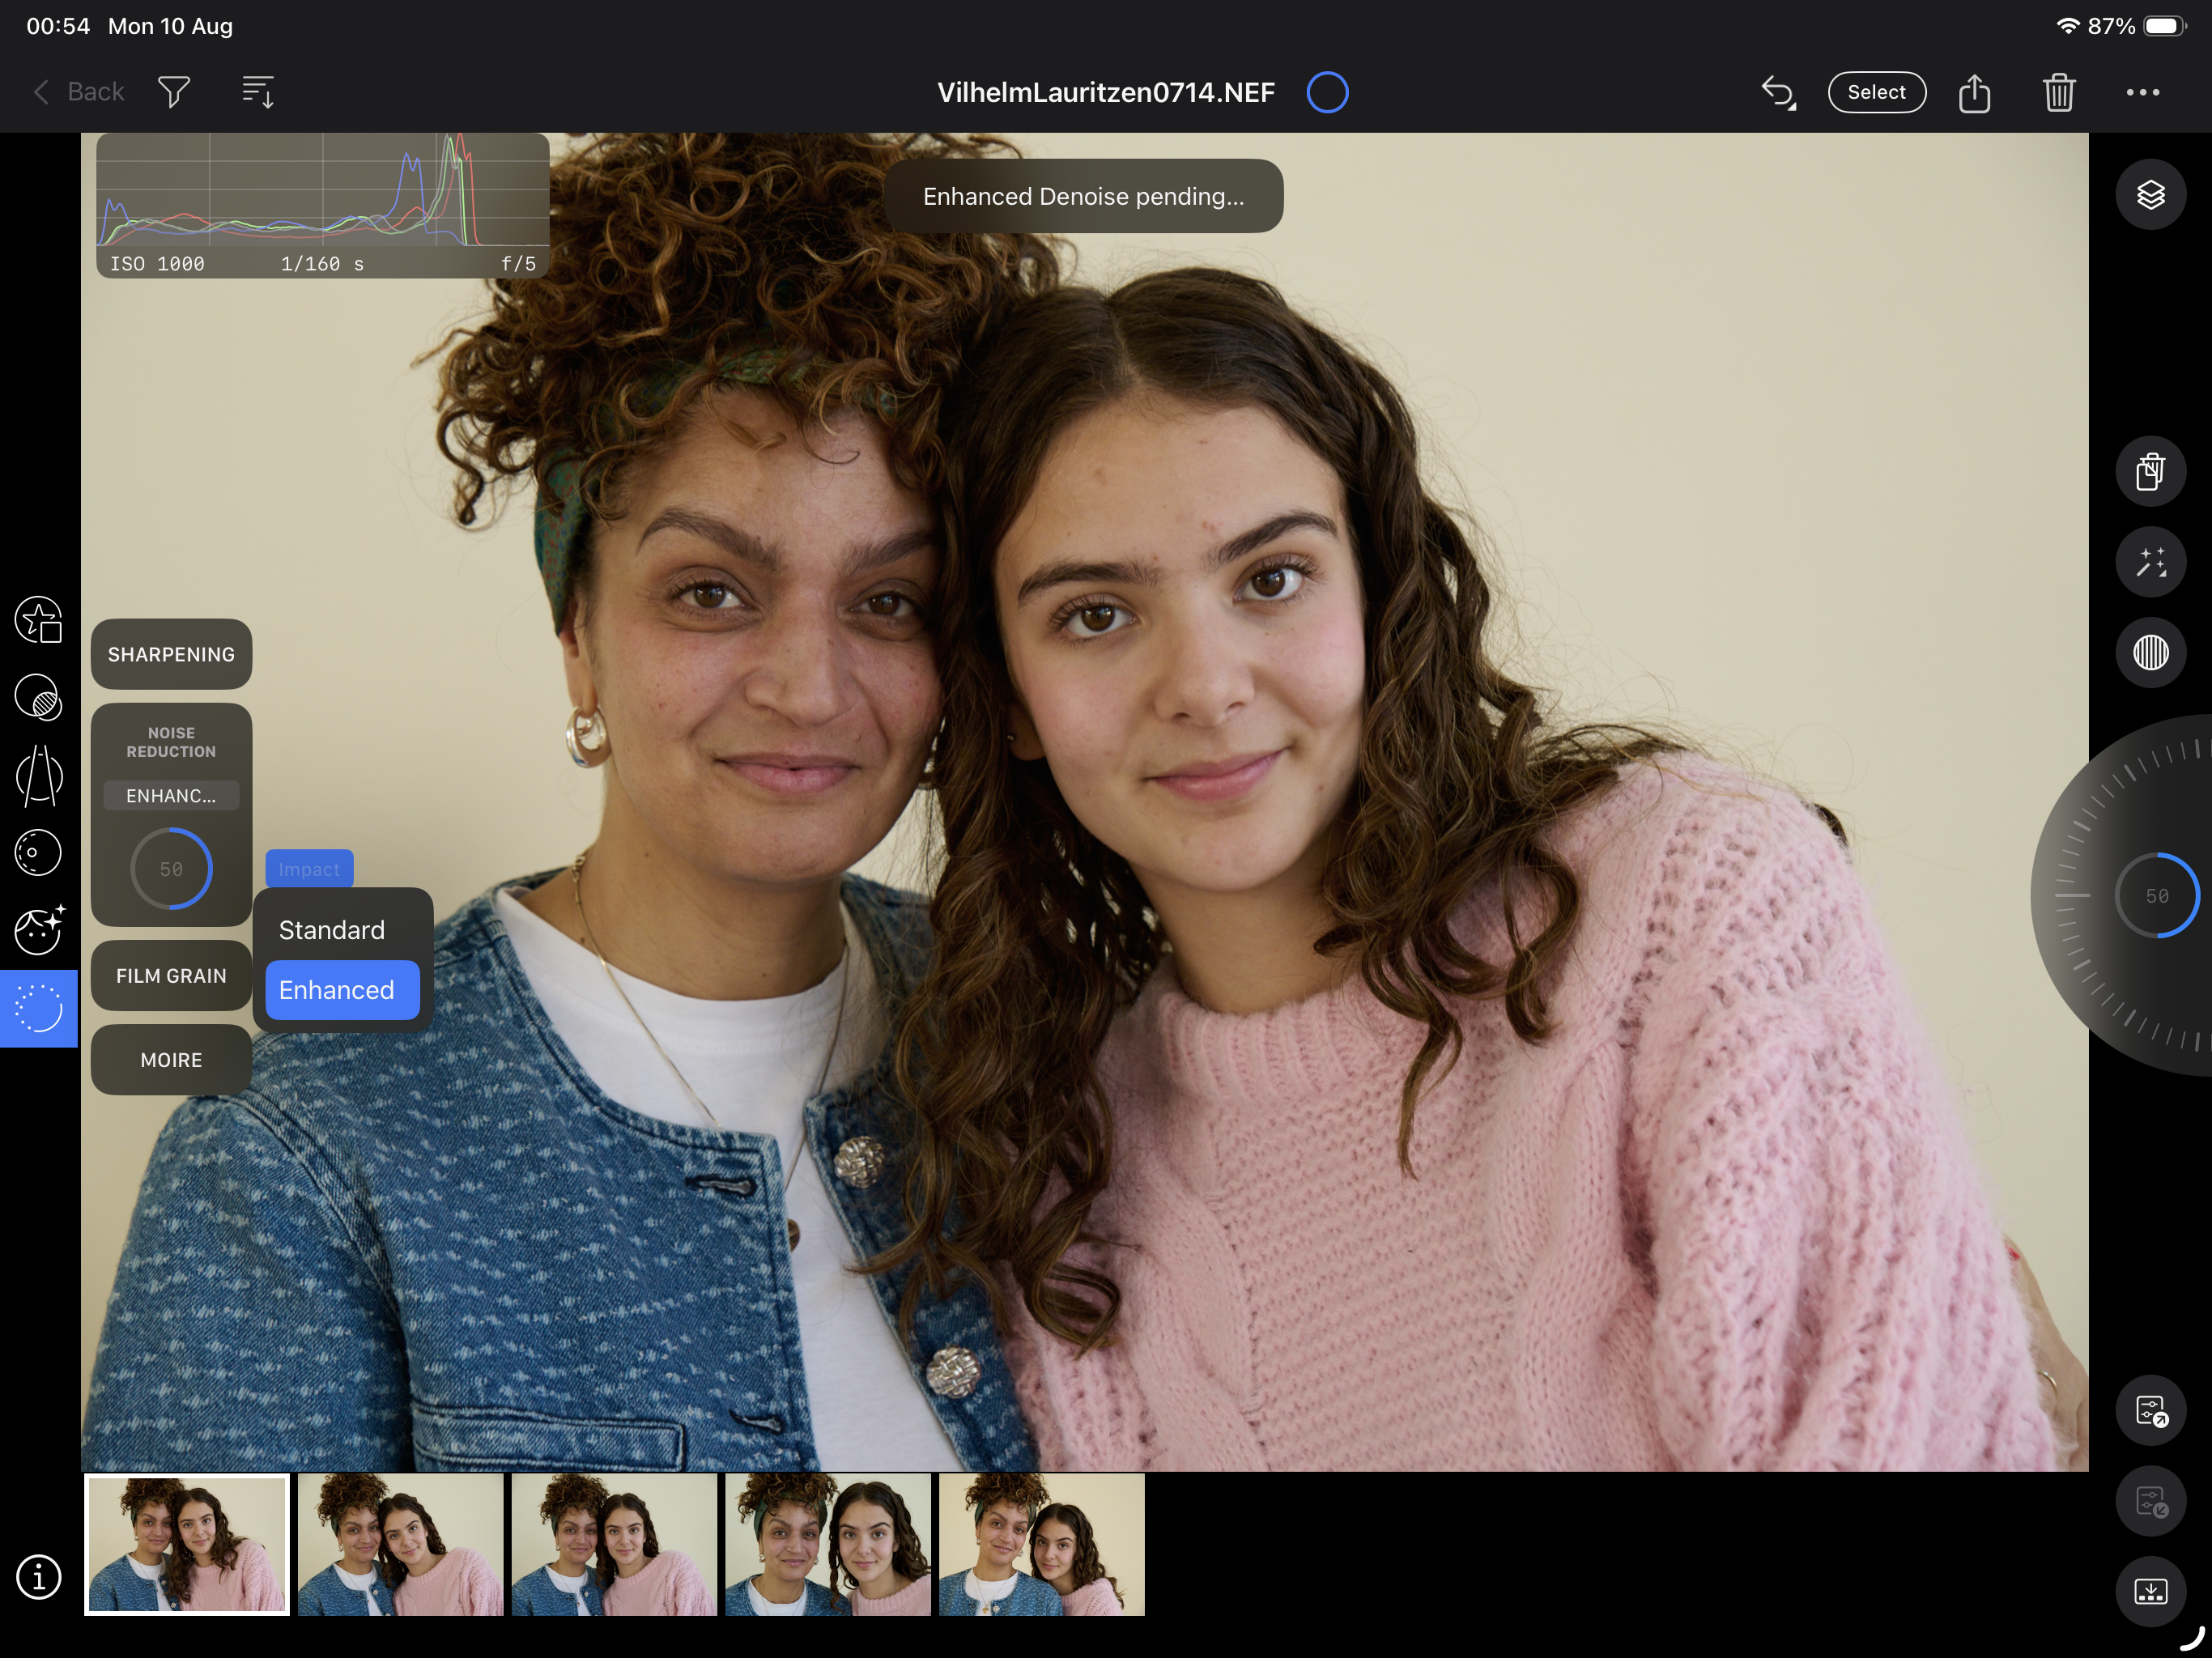This screenshot has height=1658, width=2212.
Task: Tap the info icon at bottom left
Action: pyautogui.click(x=39, y=1577)
